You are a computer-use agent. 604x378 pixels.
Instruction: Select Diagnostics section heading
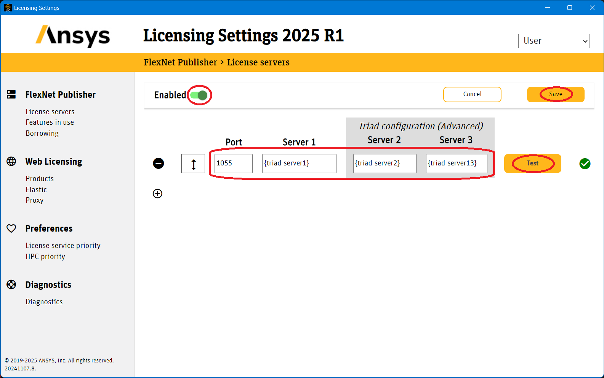(48, 285)
